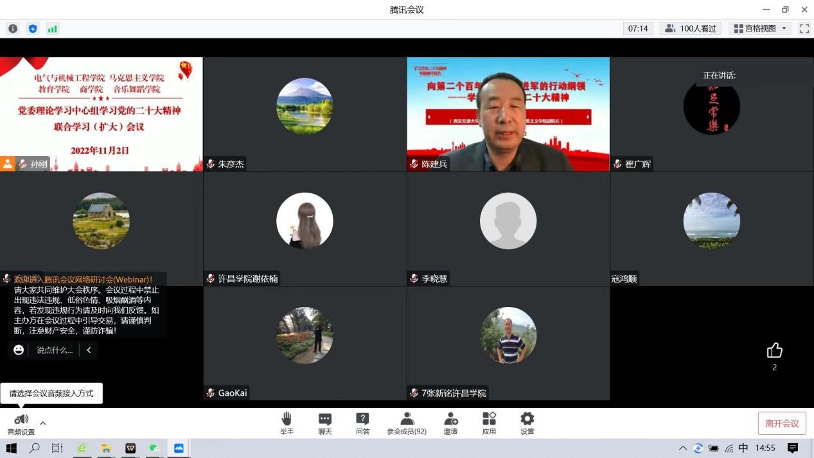Click the 说点什么 chat input field

(54, 350)
